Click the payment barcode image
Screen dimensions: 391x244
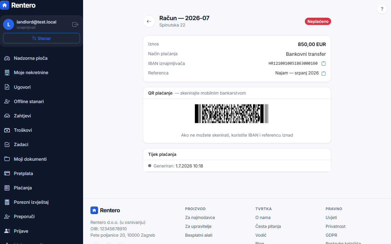pyautogui.click(x=232, y=114)
